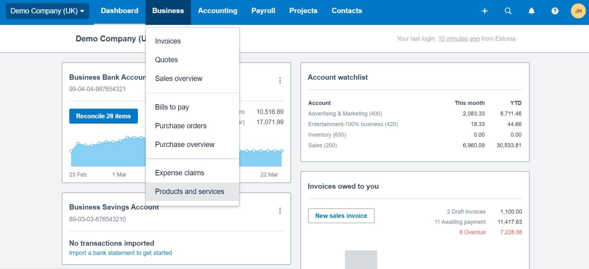This screenshot has height=269, width=589.
Task: Open the global search icon
Action: pos(508,11)
